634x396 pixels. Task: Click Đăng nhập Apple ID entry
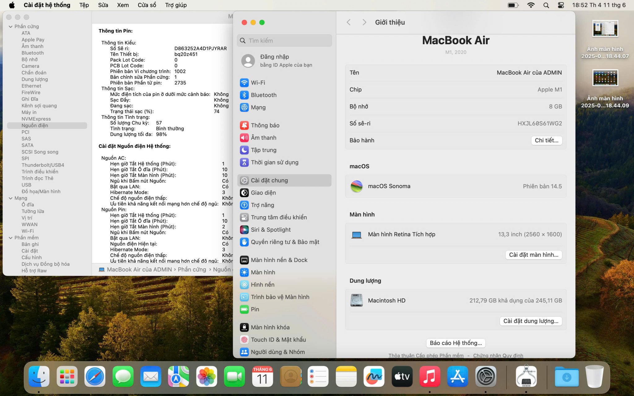click(284, 61)
